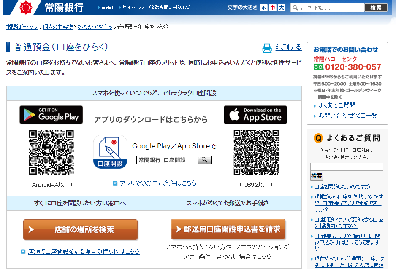Click the header 検索 button
The image size is (396, 269).
click(376, 8)
